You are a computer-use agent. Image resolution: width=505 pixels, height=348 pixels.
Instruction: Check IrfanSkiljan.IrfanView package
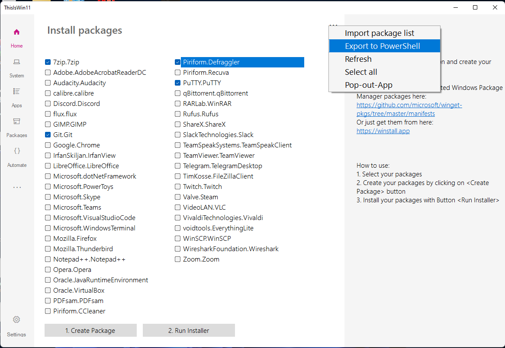[x=48, y=155]
